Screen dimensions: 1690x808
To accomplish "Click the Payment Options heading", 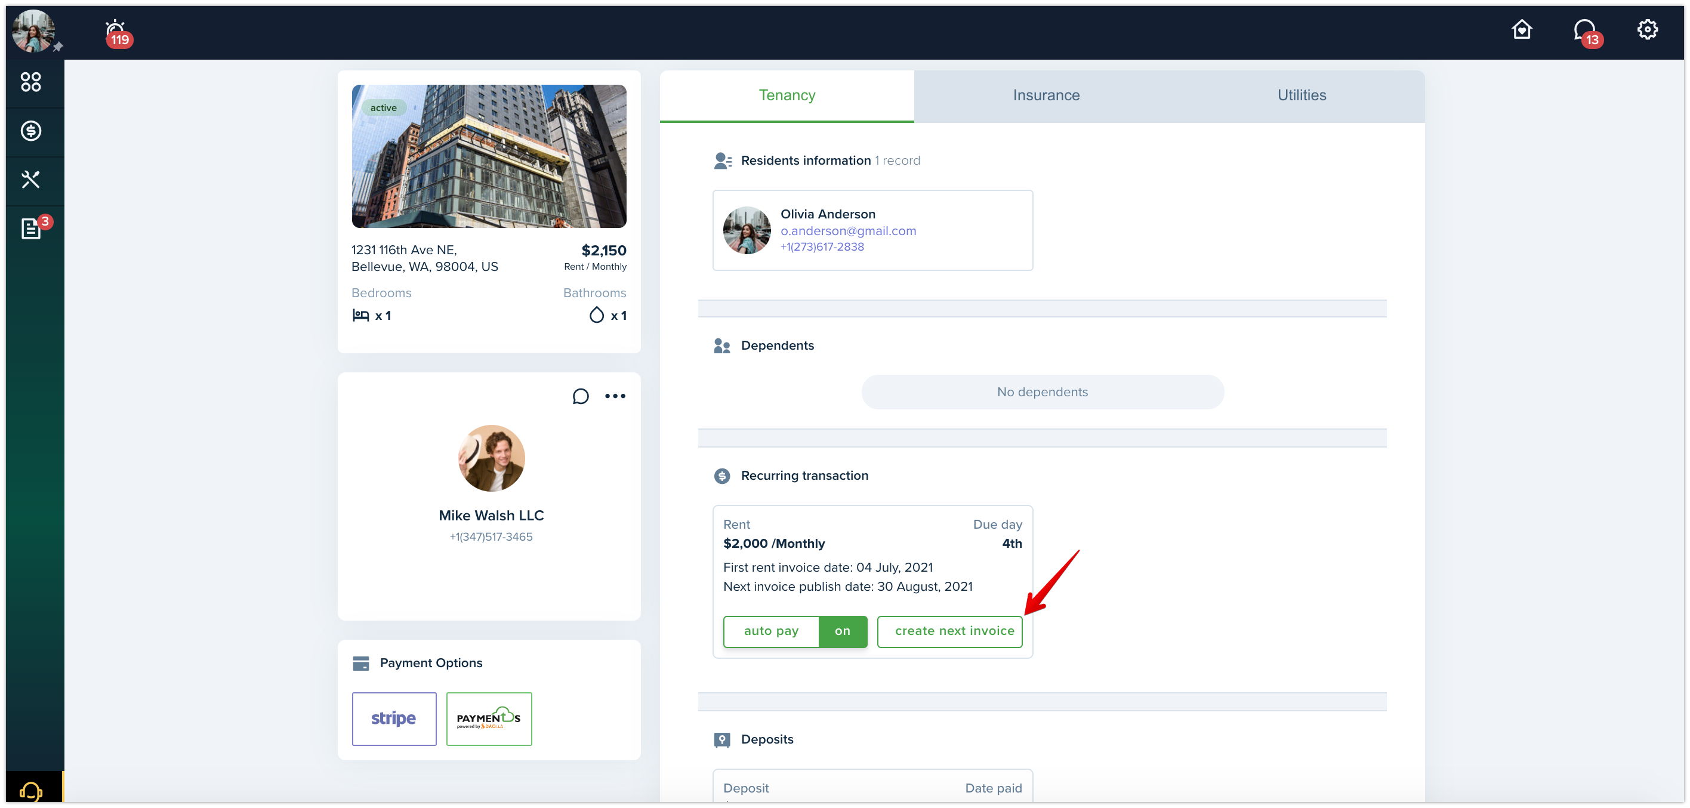I will pos(430,663).
